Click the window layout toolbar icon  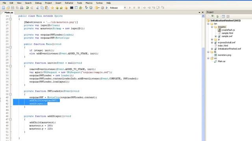click(x=76, y=8)
